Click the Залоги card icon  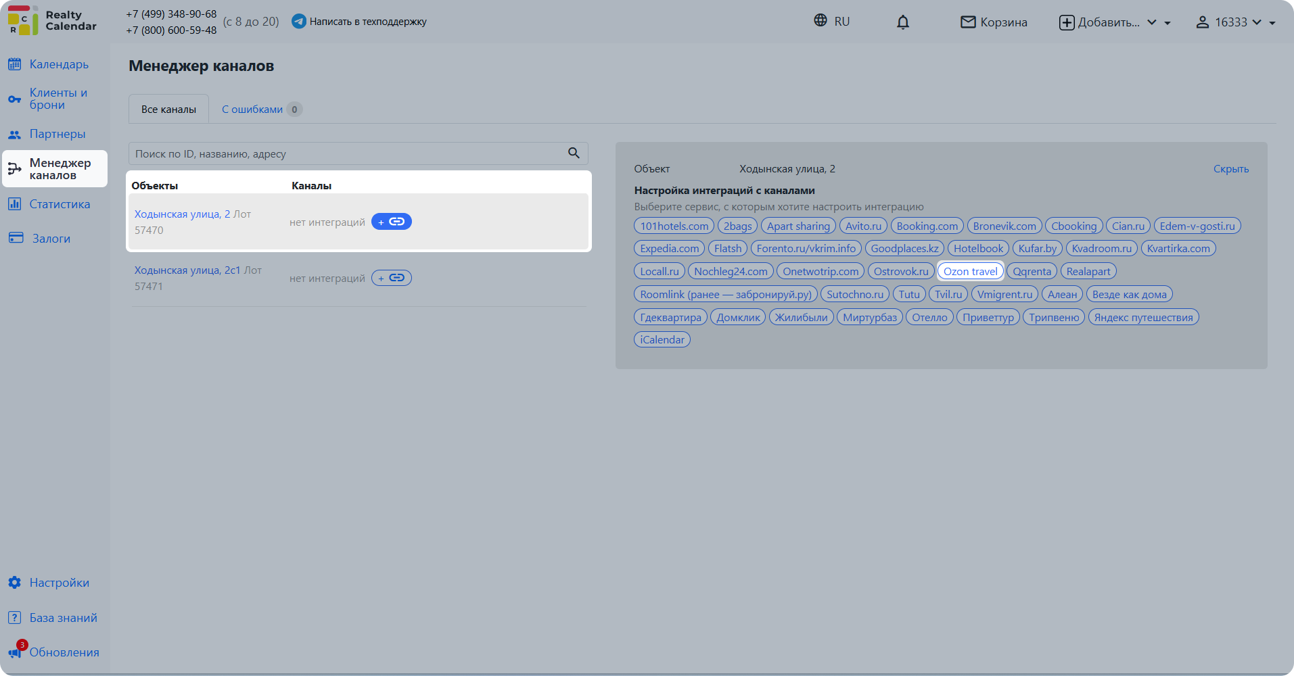pyautogui.click(x=16, y=238)
